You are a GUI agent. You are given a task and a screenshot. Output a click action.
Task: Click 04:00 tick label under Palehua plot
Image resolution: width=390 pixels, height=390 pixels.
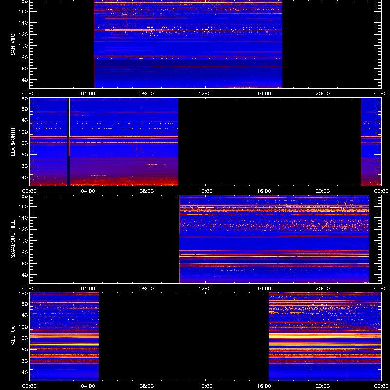click(88, 386)
